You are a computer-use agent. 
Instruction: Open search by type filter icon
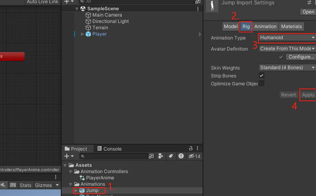(161, 156)
